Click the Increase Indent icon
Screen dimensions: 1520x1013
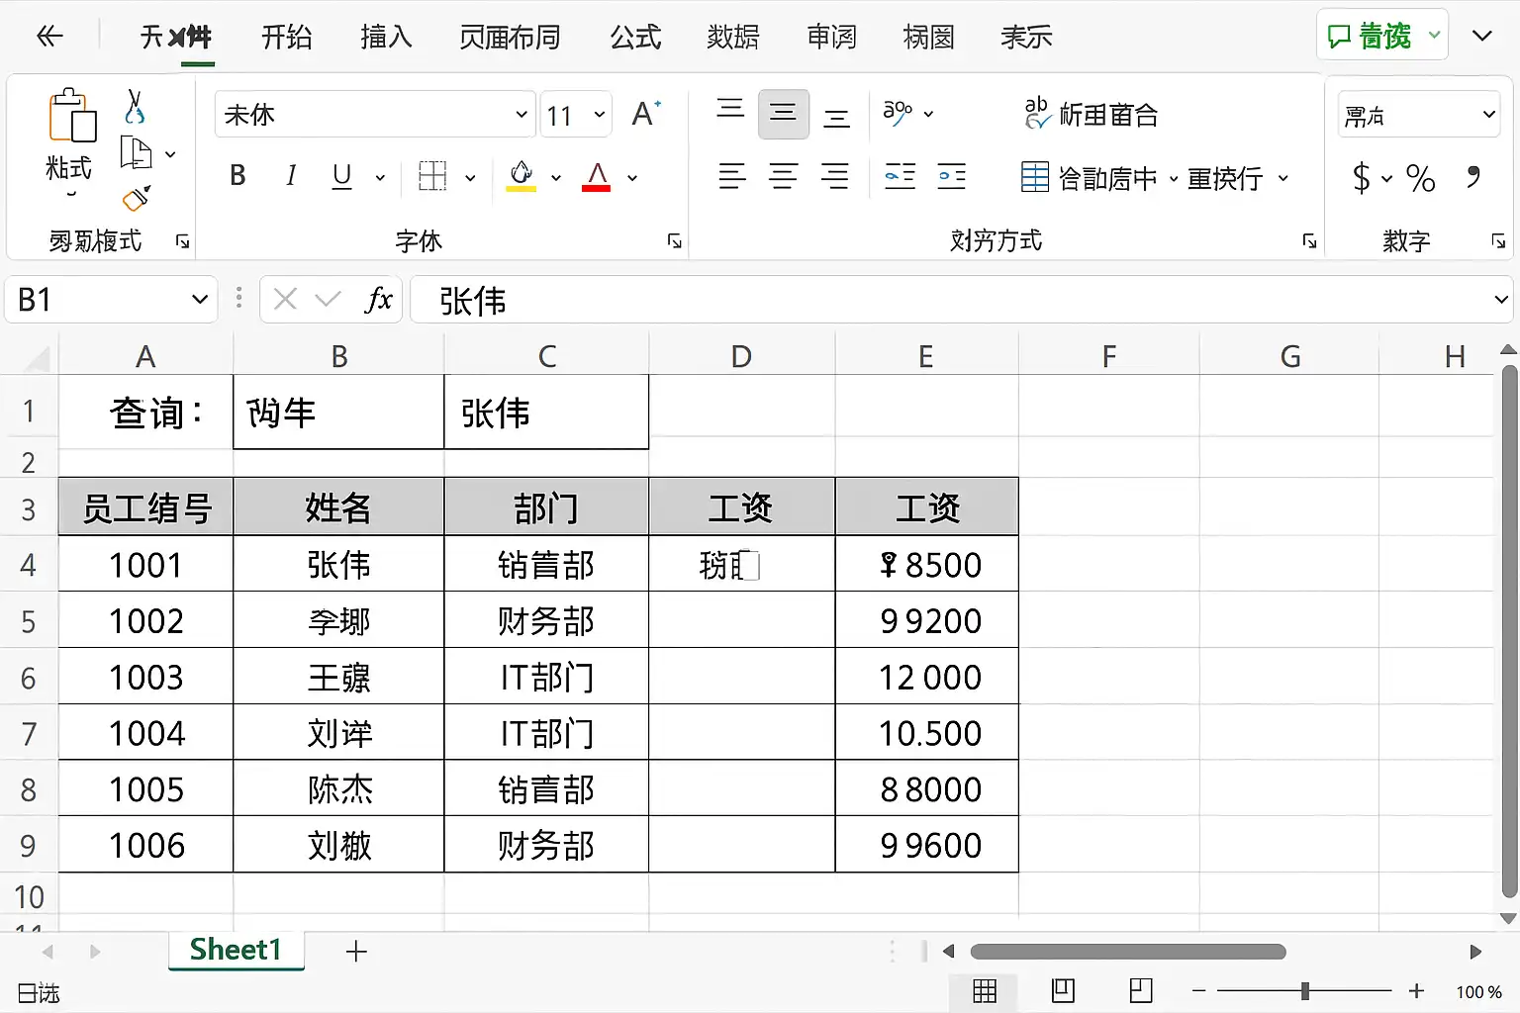[x=951, y=177]
